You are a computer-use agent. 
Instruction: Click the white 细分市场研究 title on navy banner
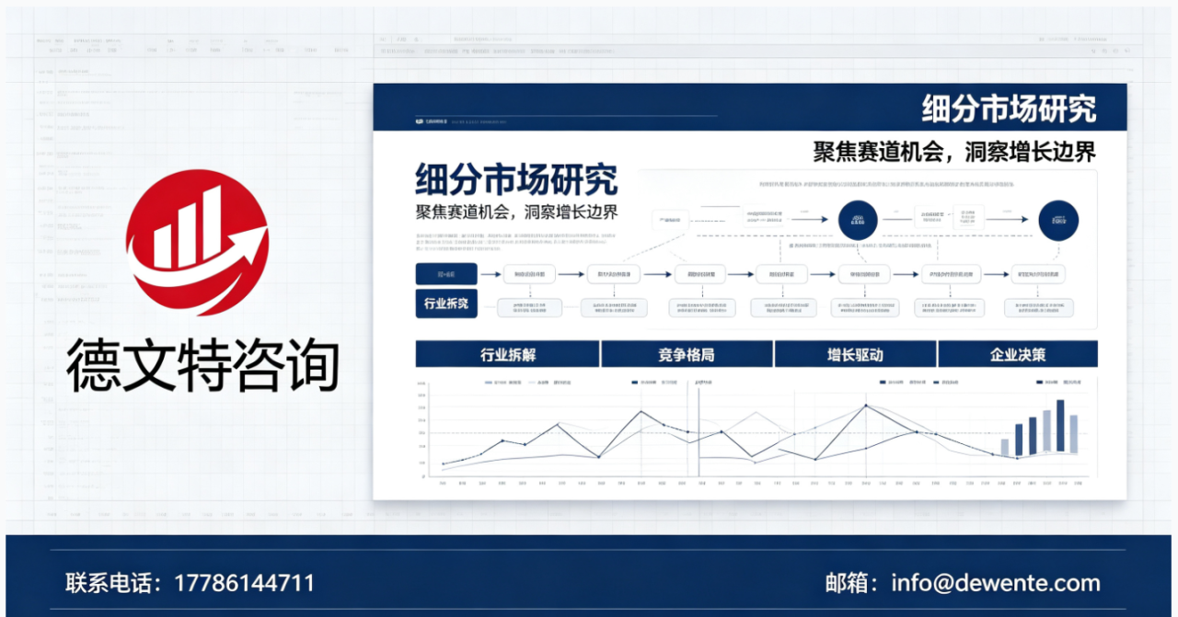coord(1009,109)
